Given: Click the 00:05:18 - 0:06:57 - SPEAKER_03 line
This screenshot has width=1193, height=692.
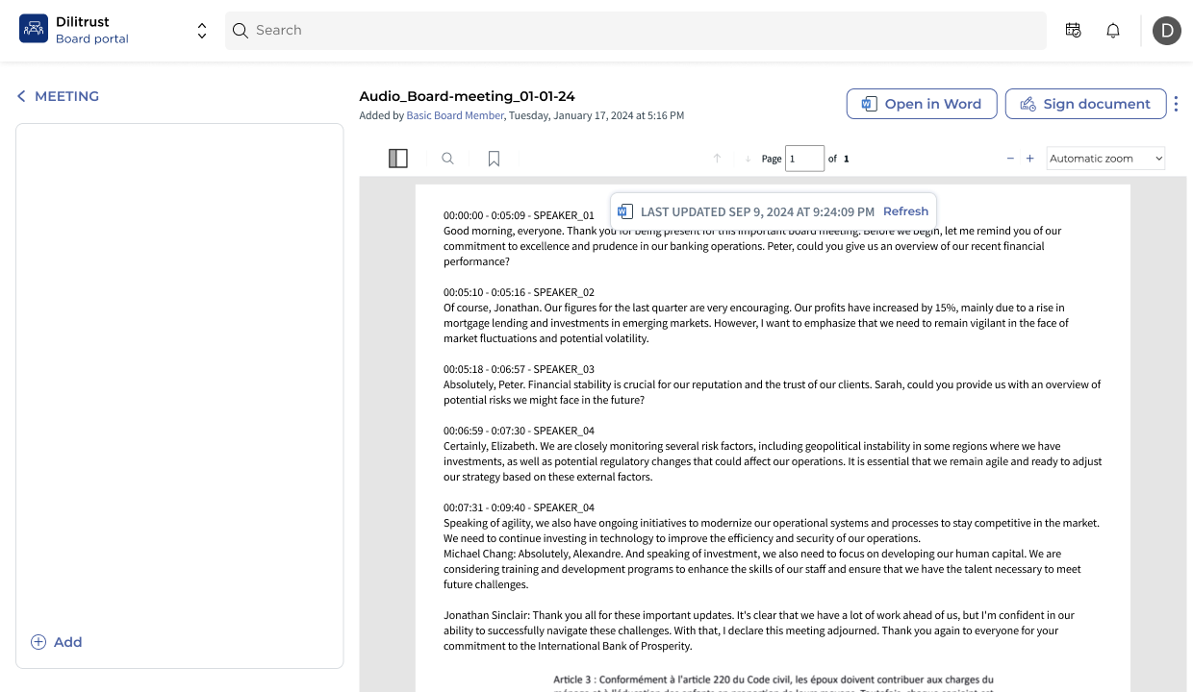Looking at the screenshot, I should tap(519, 369).
